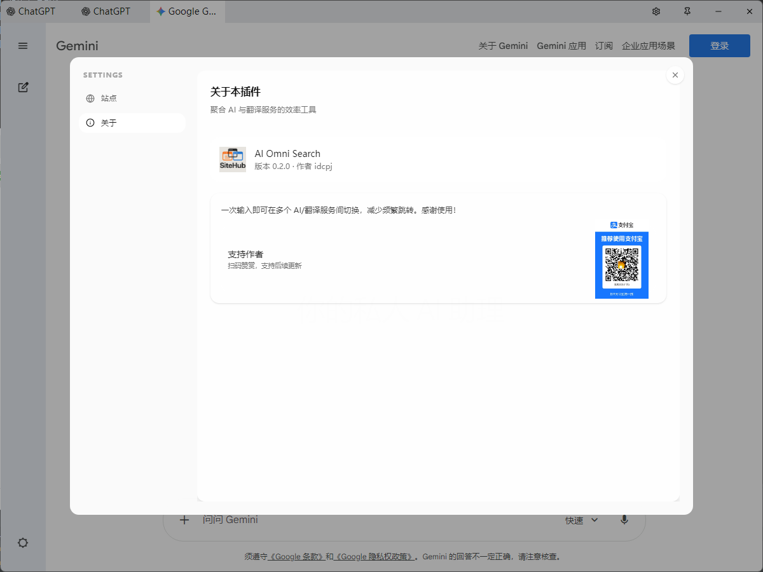Start a new chat with the edit icon
Screen dimensions: 763x572
pyautogui.click(x=23, y=87)
